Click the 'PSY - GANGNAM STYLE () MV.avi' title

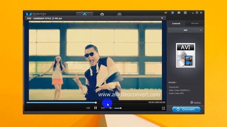44,18
